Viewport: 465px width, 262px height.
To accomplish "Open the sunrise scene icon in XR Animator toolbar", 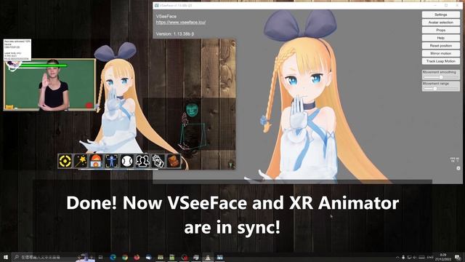I will point(96,161).
